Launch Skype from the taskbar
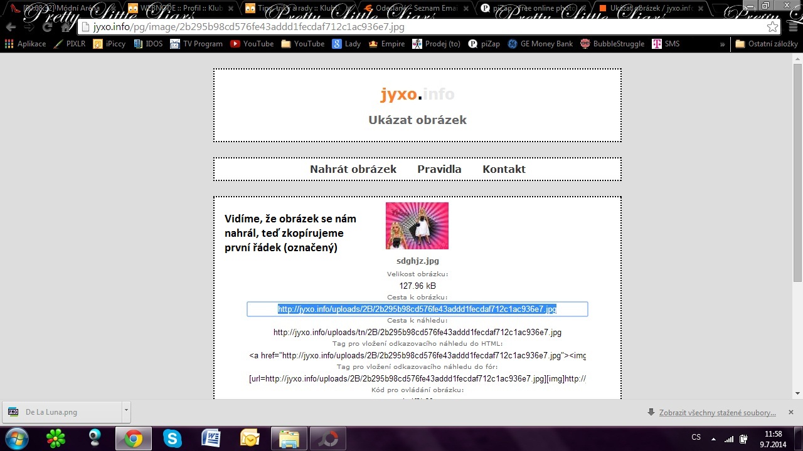The height and width of the screenshot is (451, 803). 172,438
